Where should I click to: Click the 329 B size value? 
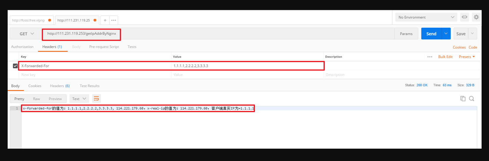[470, 85]
